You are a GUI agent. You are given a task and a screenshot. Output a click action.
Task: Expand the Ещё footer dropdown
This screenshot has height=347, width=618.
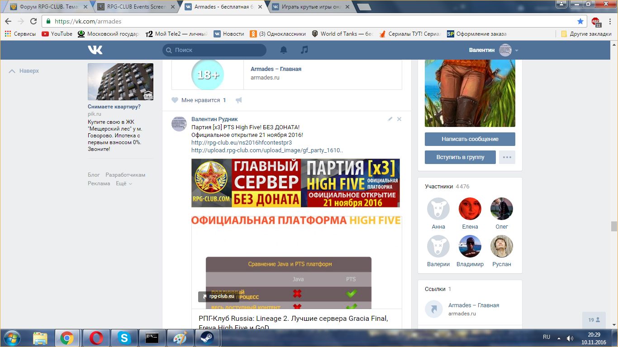[124, 183]
